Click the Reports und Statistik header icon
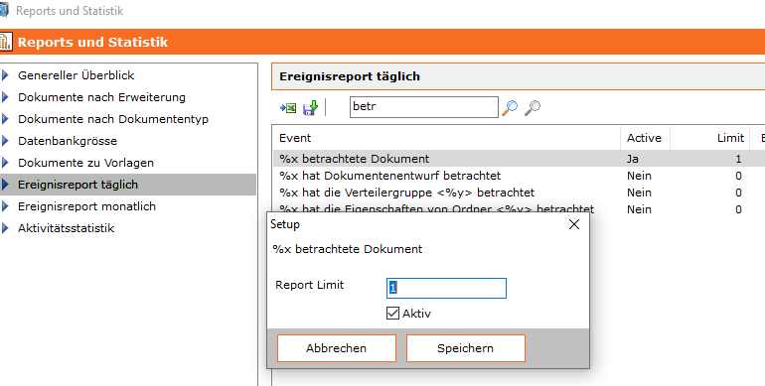 pyautogui.click(x=6, y=42)
